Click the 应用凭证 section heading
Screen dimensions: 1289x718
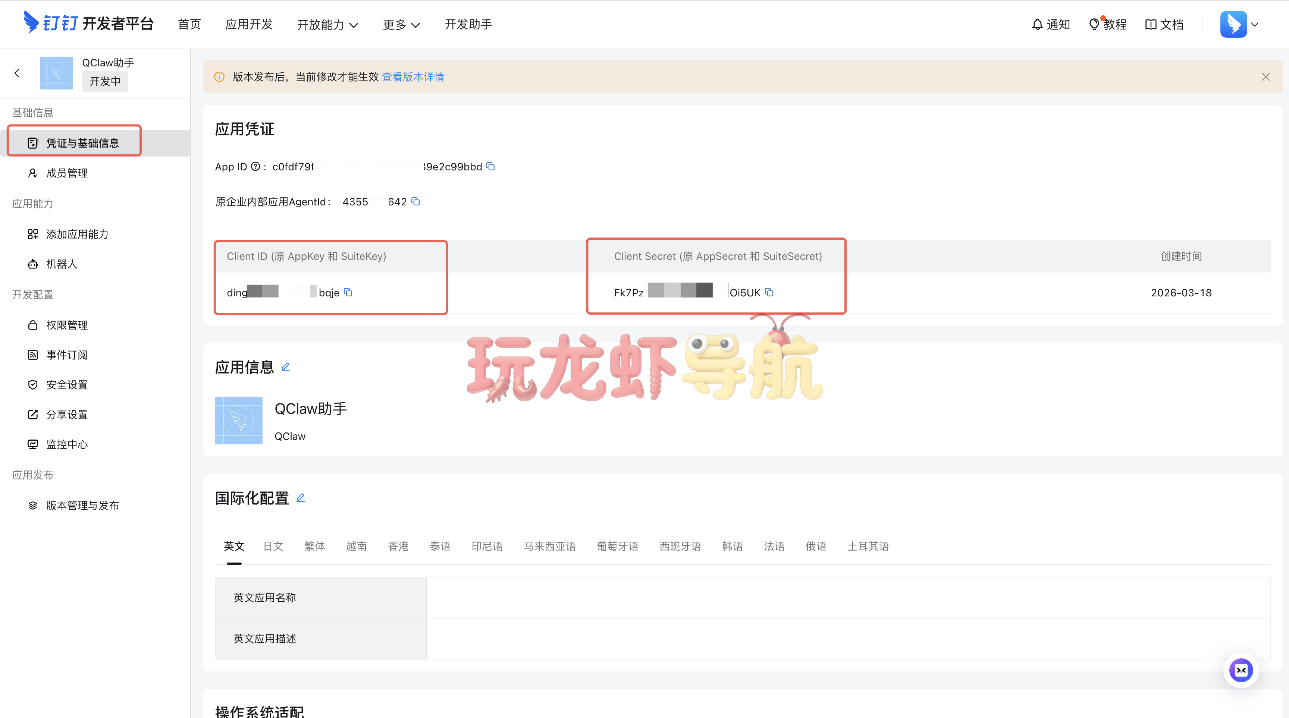click(245, 129)
